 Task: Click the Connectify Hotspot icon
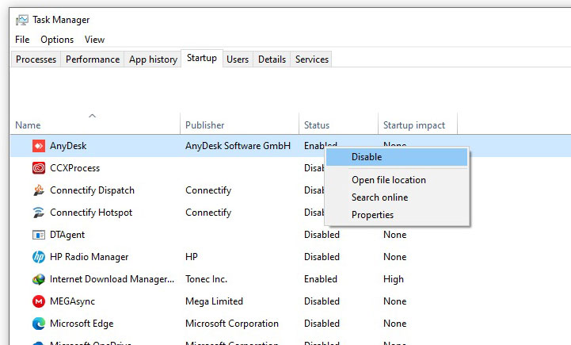point(39,213)
